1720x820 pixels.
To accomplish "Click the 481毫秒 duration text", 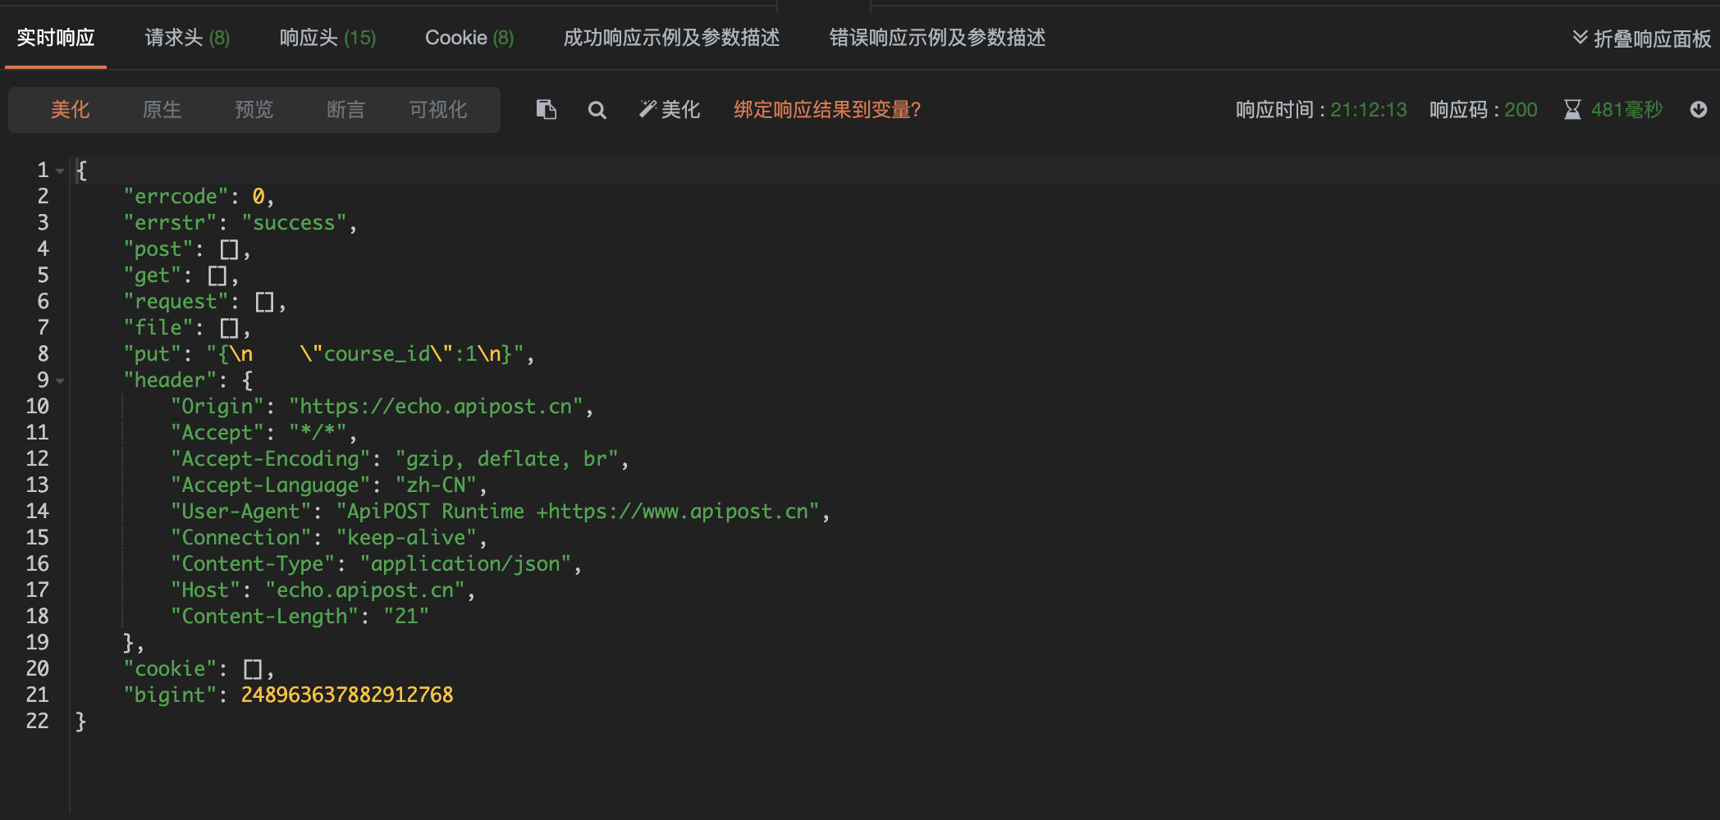I will (1627, 110).
